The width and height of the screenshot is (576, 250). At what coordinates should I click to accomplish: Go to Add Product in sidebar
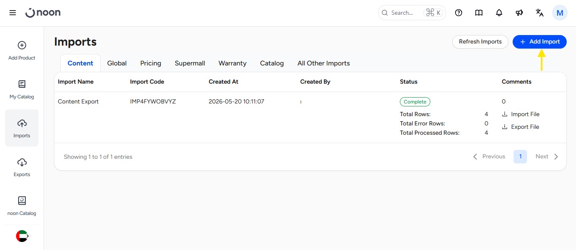coord(22,51)
